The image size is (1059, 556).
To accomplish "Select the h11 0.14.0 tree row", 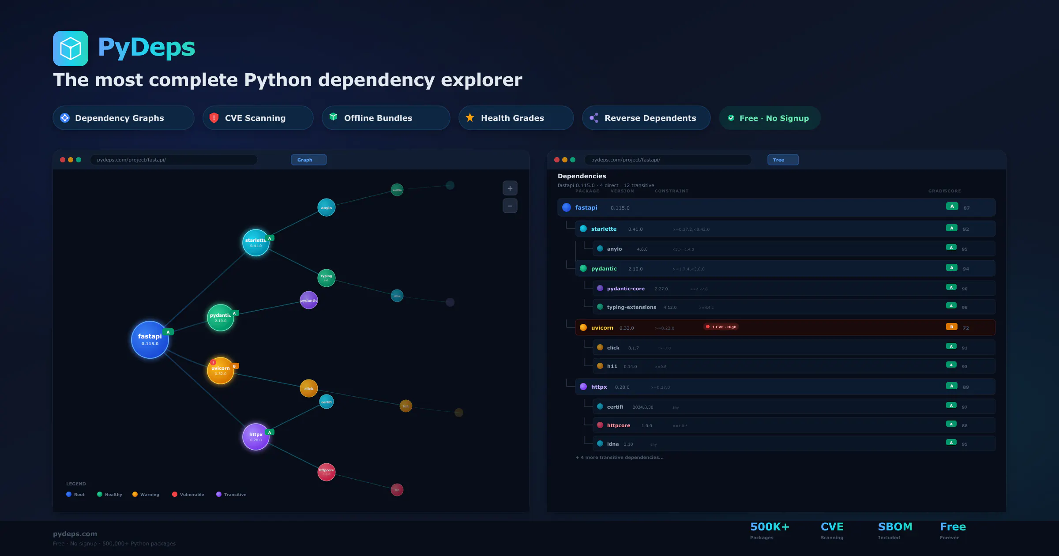I will tap(794, 366).
